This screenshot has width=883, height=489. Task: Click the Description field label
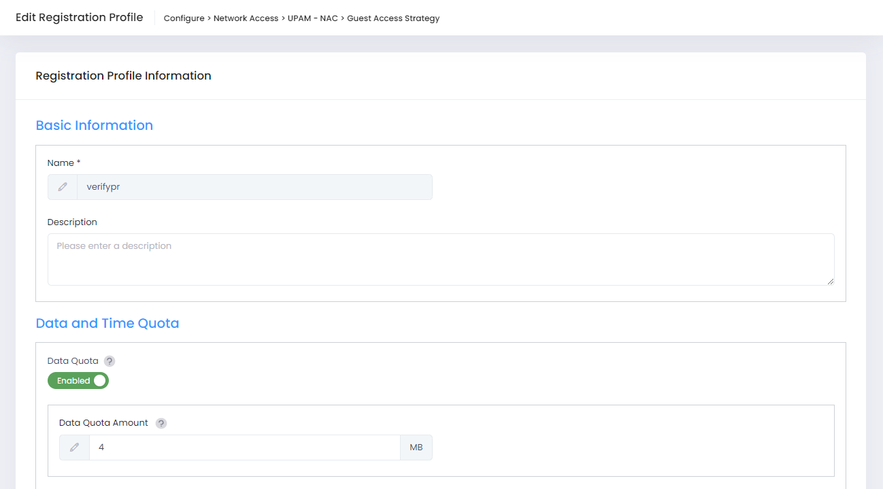72,222
